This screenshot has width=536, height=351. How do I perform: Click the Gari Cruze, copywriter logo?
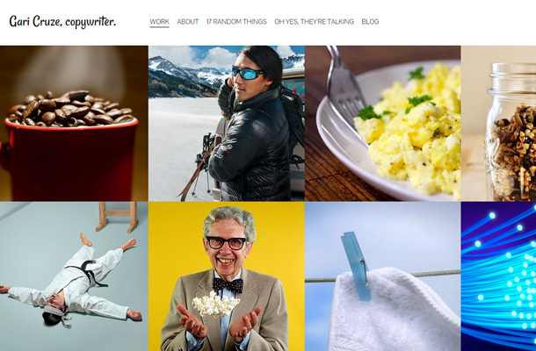(x=62, y=22)
